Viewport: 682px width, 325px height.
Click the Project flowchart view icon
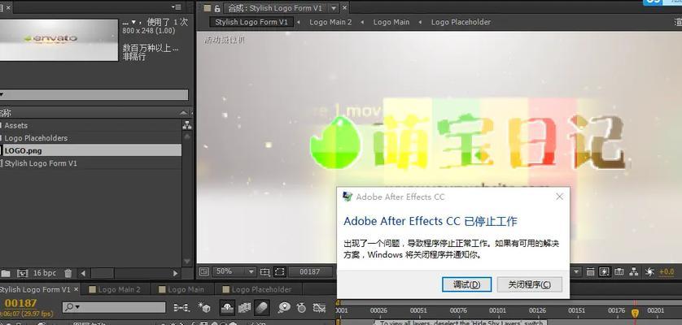[x=187, y=126]
